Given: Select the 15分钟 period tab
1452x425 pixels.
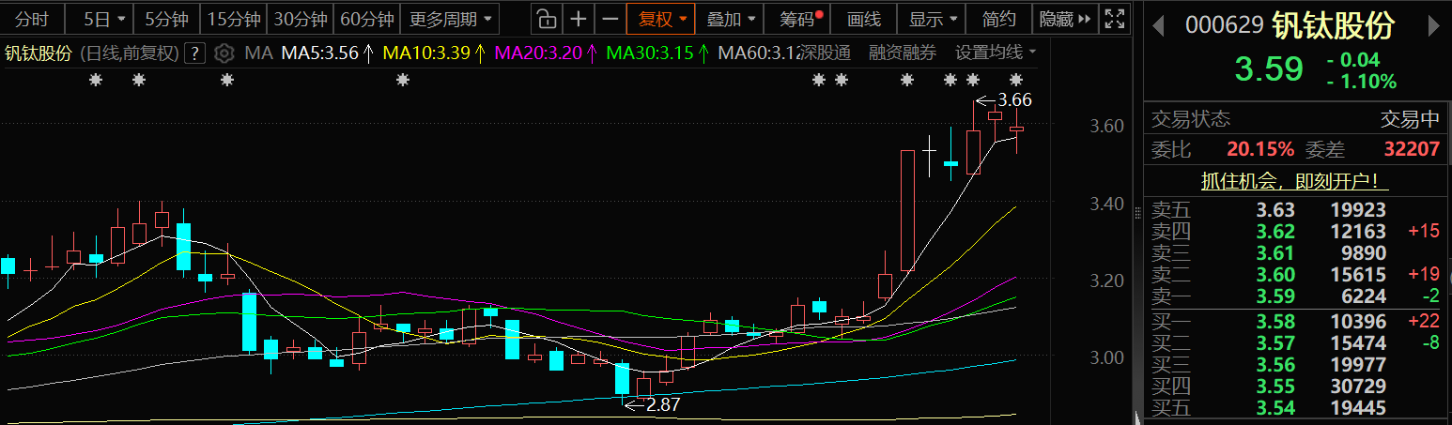Looking at the screenshot, I should coord(234,19).
